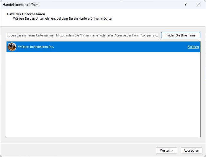Open the FXOpen hyperlink
This screenshot has height=157, width=206.
pyautogui.click(x=193, y=47)
